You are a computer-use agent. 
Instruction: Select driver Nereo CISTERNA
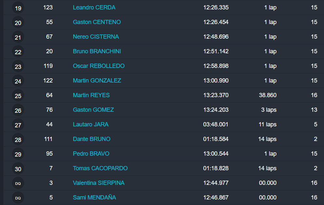(96, 37)
